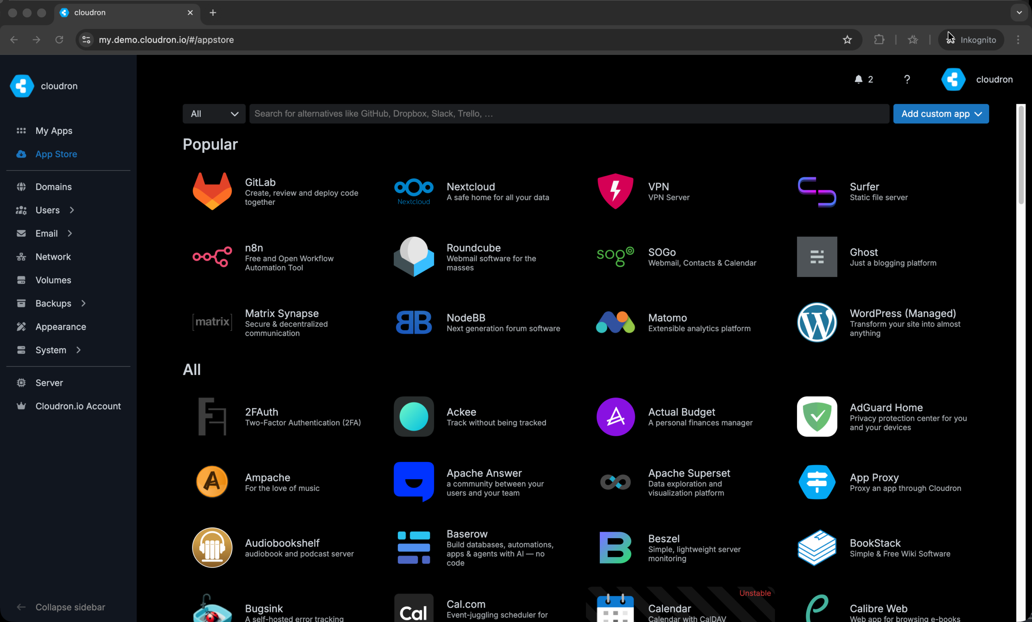The image size is (1032, 622).
Task: Select the Matomo app icon
Action: (615, 322)
